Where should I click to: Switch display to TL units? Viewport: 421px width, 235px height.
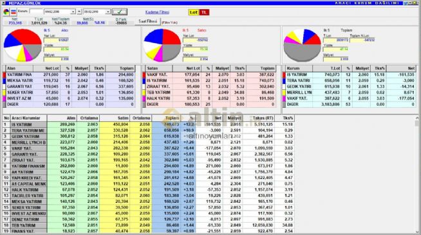click(x=204, y=12)
